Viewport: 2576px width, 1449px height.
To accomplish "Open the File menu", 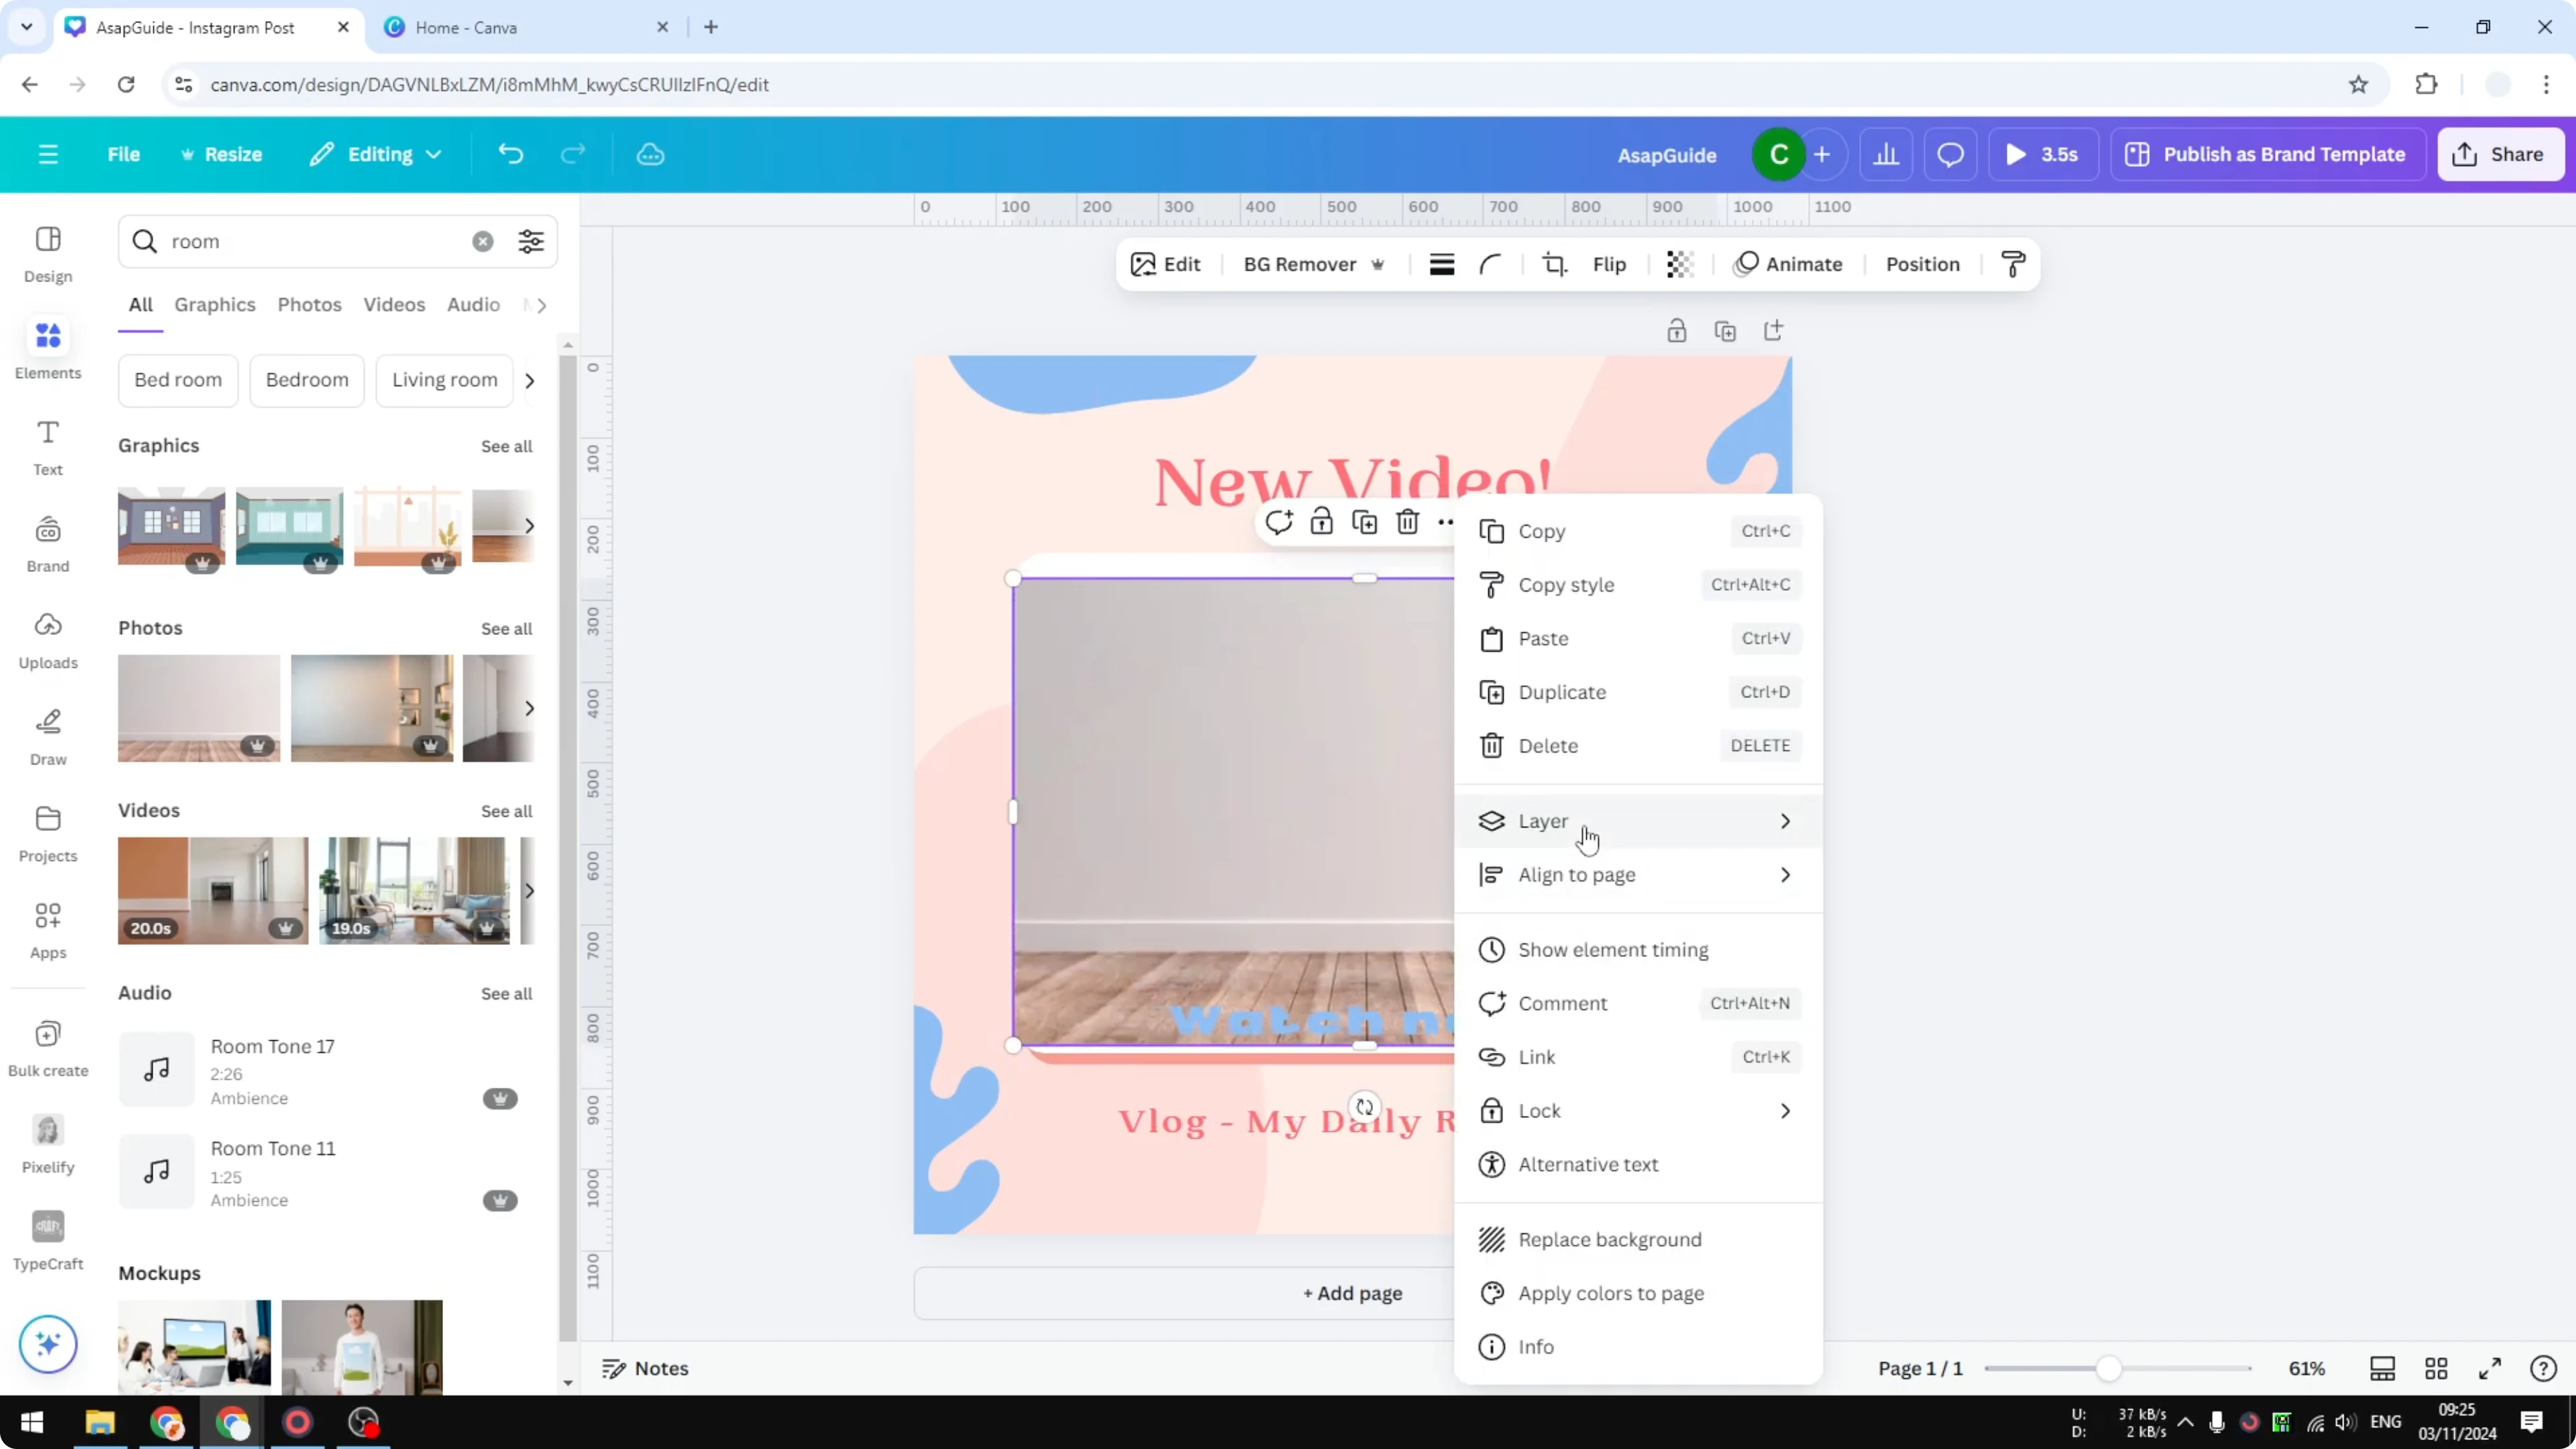I will [124, 154].
